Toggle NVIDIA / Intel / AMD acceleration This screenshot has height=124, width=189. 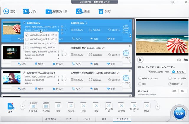pyautogui.click(x=149, y=72)
